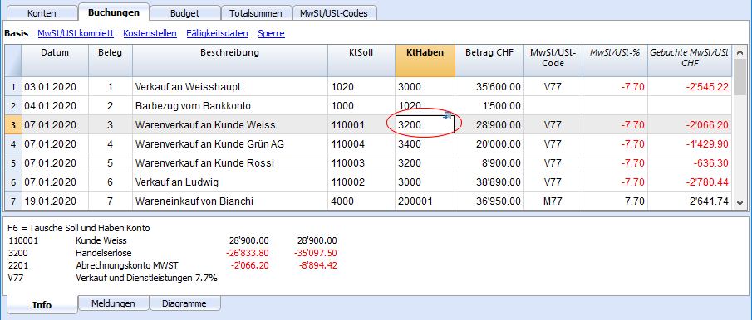The image size is (752, 320).
Task: Click the Sperre view link
Action: coord(272,33)
